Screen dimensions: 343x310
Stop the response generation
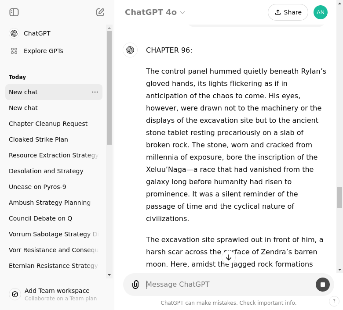[x=322, y=285]
